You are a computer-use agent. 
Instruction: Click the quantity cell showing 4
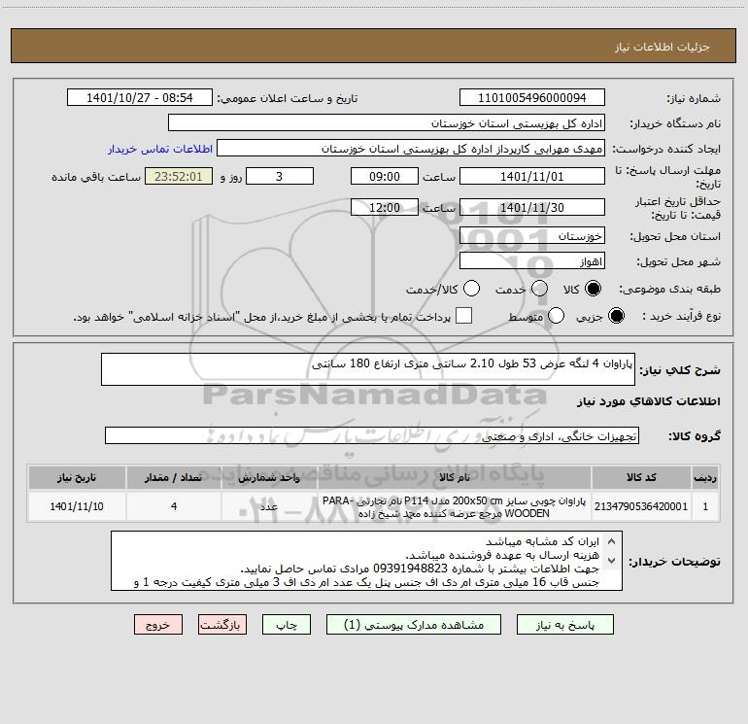click(174, 506)
